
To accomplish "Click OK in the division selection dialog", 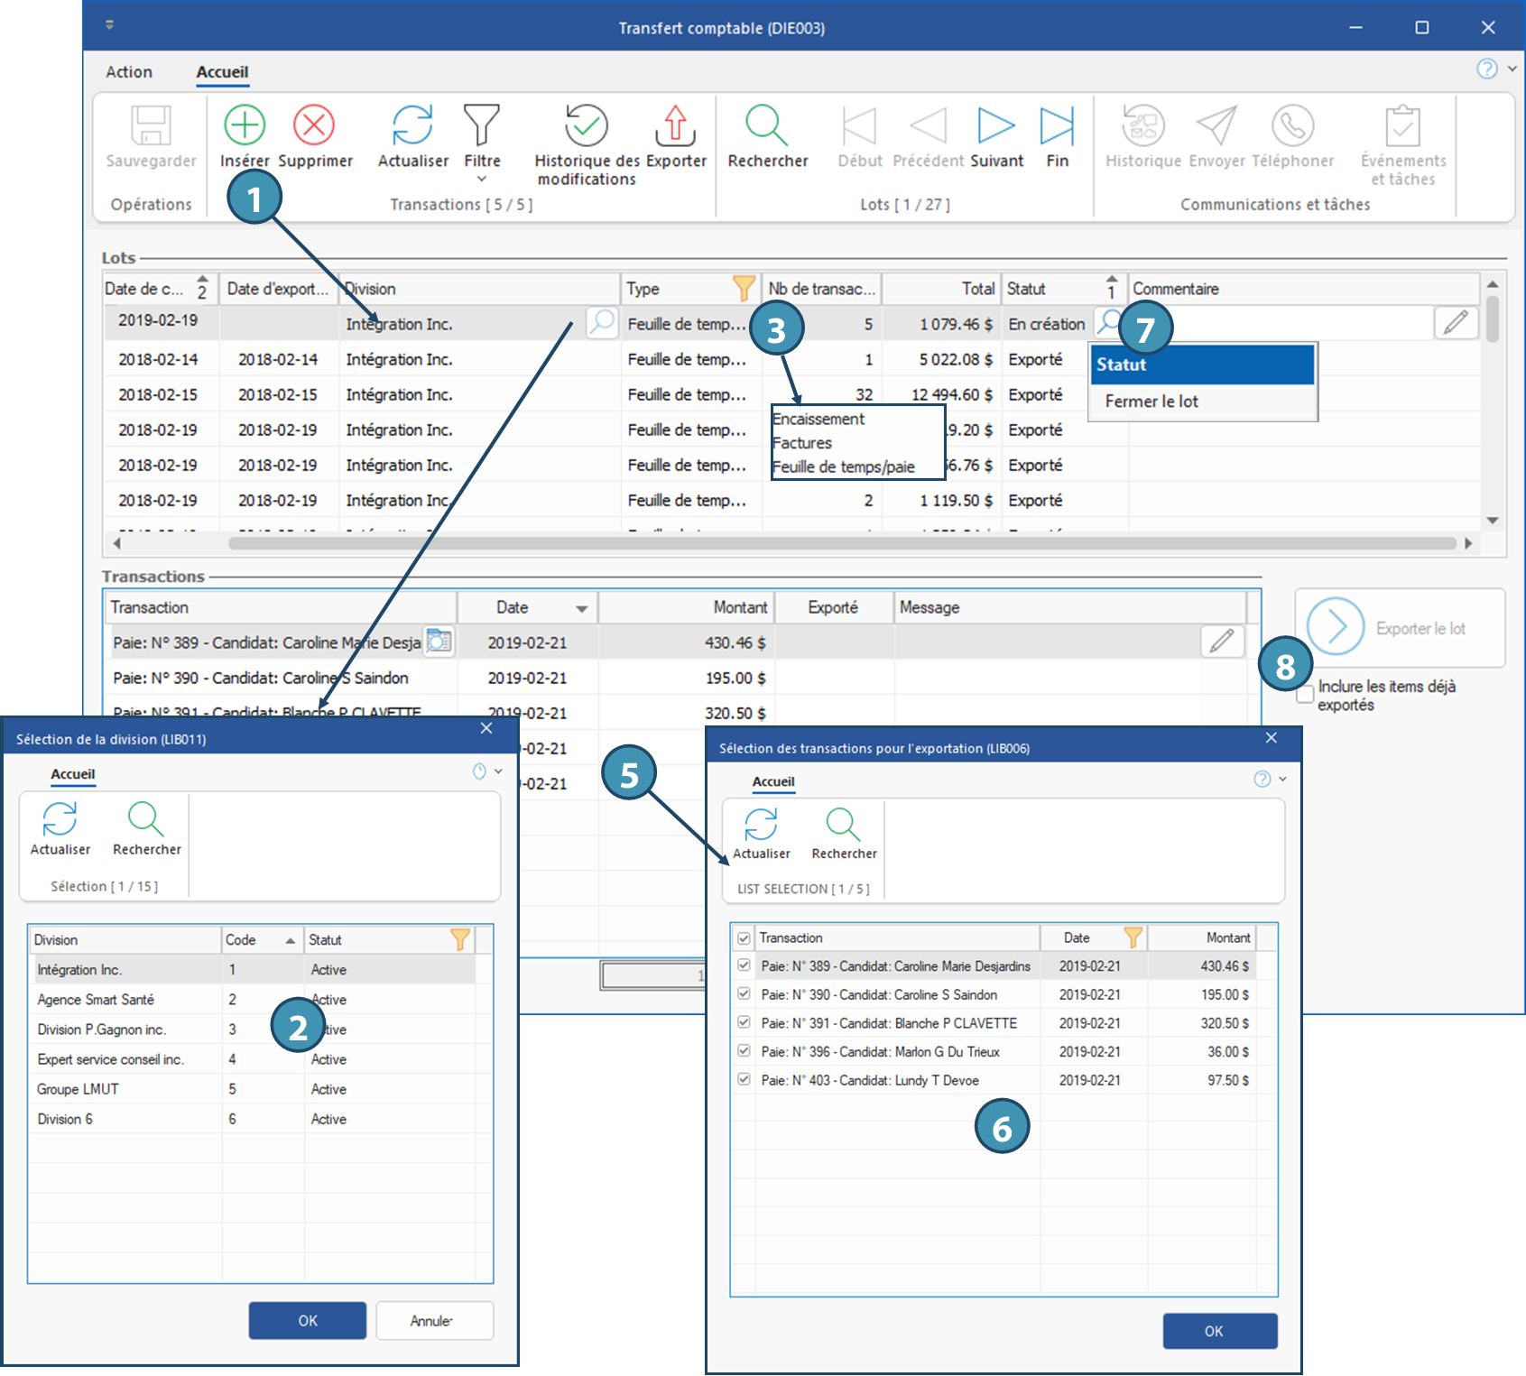I will pos(308,1321).
